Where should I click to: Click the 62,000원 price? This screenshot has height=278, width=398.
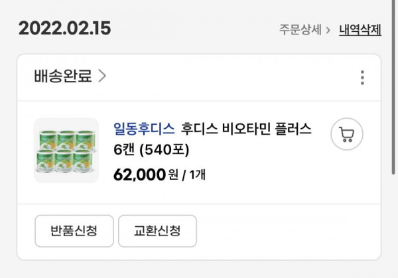[x=146, y=174]
